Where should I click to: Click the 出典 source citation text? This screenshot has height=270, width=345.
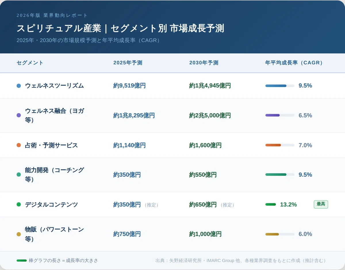pos(241,261)
